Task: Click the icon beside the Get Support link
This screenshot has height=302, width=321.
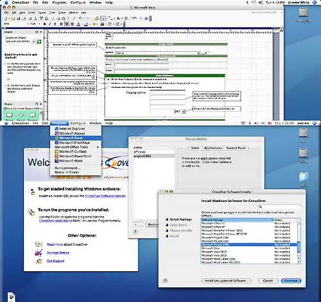Action: (39, 261)
